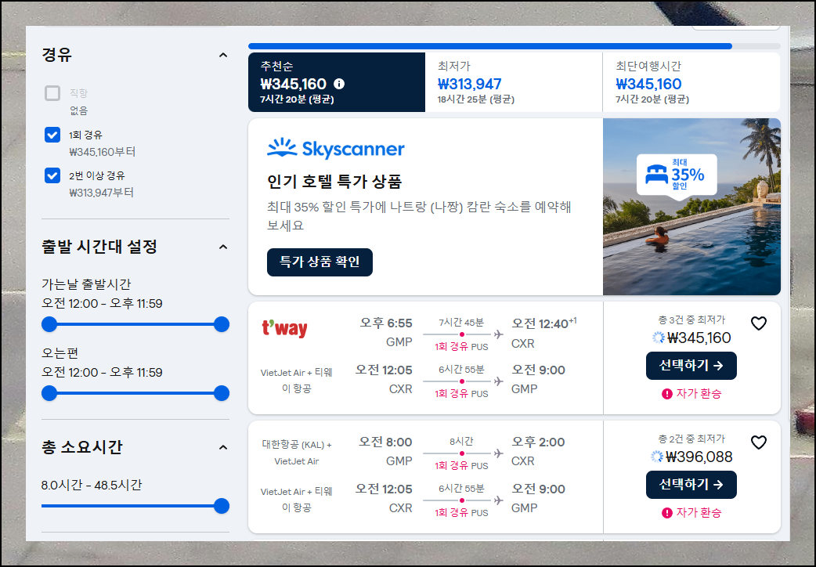The height and width of the screenshot is (567, 816).
Task: Click the right handle of 오는편 slider
Action: click(222, 393)
